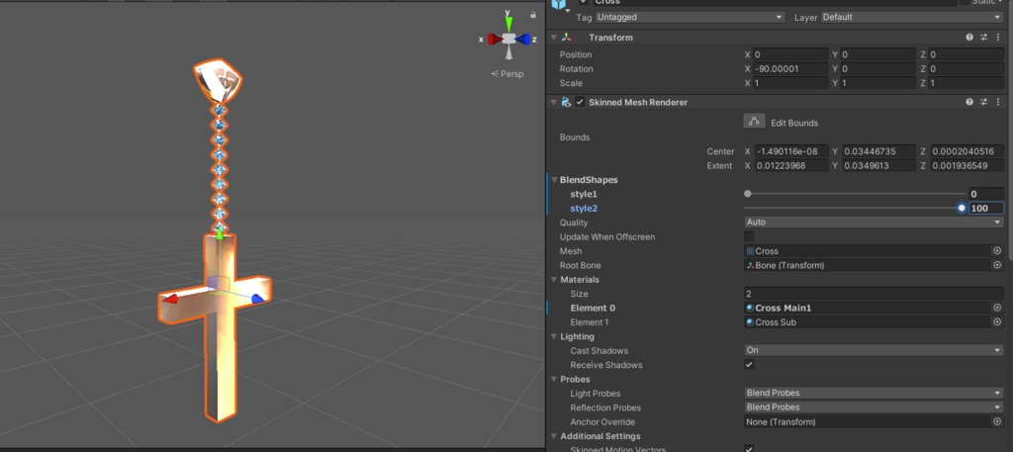This screenshot has height=452, width=1013.
Task: Open the Cast Shadows dropdown
Action: tap(874, 350)
